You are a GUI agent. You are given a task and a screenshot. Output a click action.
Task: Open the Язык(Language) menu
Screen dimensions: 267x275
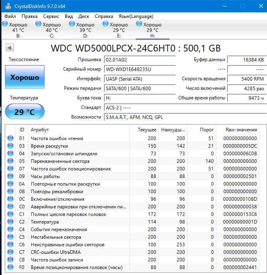pos(136,16)
